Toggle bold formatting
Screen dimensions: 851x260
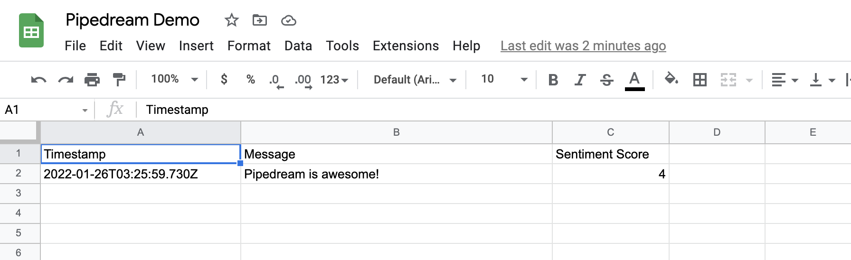[553, 80]
